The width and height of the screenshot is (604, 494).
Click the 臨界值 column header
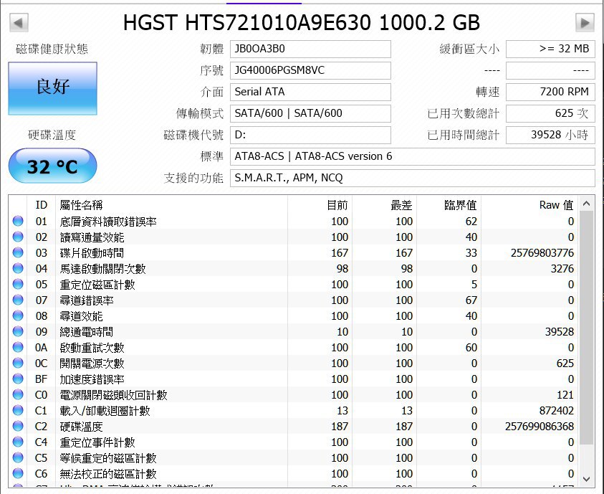tap(460, 205)
